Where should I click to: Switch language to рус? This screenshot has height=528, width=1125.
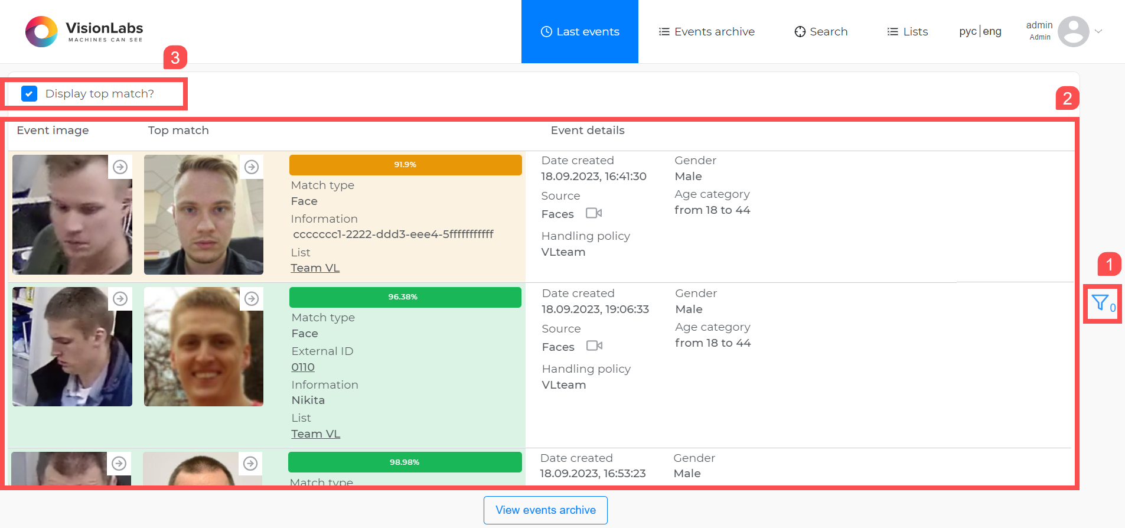pyautogui.click(x=967, y=31)
